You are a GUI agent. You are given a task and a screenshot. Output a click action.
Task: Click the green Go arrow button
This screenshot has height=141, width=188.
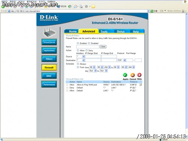[x=152, y=11]
